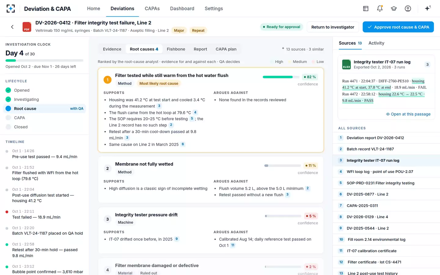The image size is (440, 275).
Task: Click the investigation clock progress bar
Action: [x=44, y=61]
